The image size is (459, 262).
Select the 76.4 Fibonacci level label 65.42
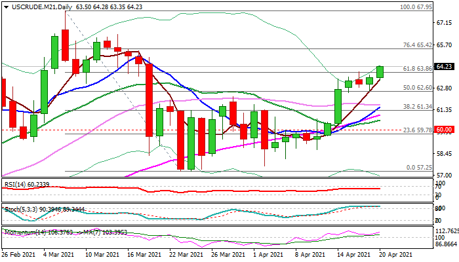point(416,45)
